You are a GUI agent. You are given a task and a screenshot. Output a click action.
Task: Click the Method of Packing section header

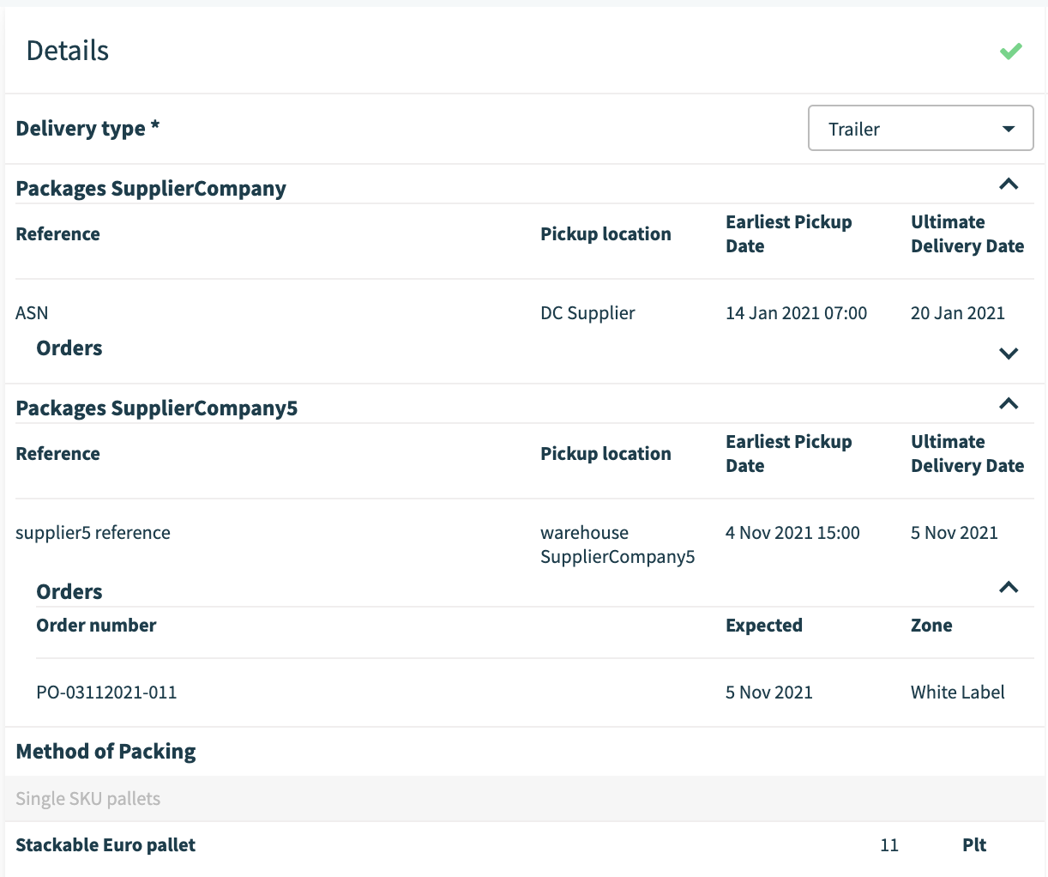[105, 751]
